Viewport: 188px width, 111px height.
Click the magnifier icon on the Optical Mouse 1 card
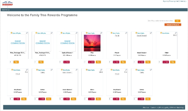pyautogui.click(x=76, y=33)
